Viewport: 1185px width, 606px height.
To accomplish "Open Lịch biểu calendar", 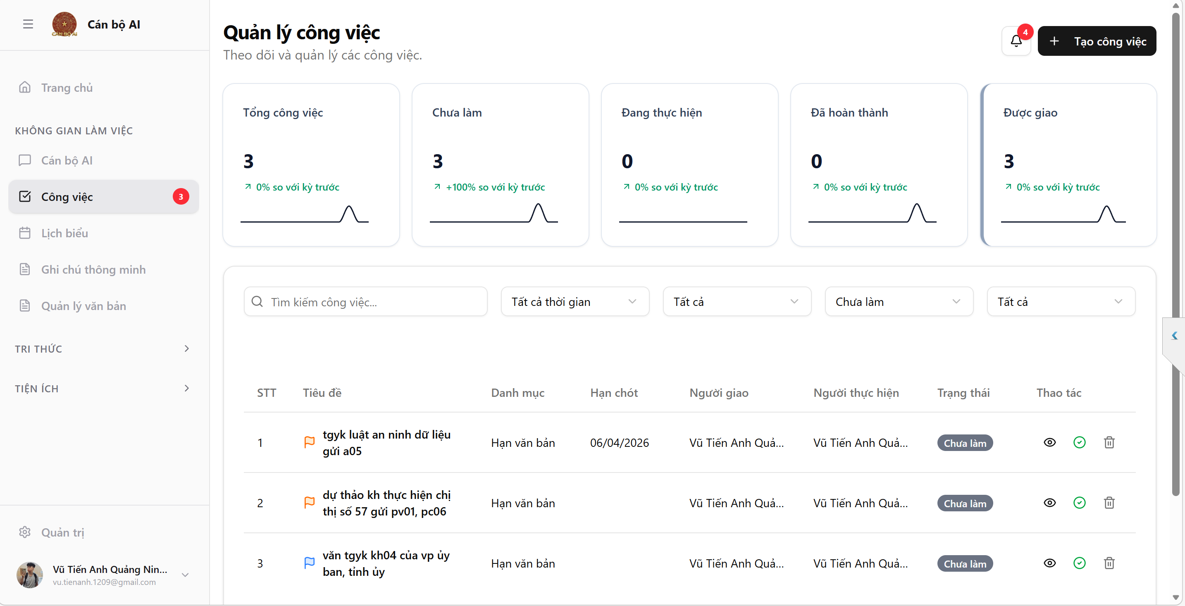I will pos(103,233).
